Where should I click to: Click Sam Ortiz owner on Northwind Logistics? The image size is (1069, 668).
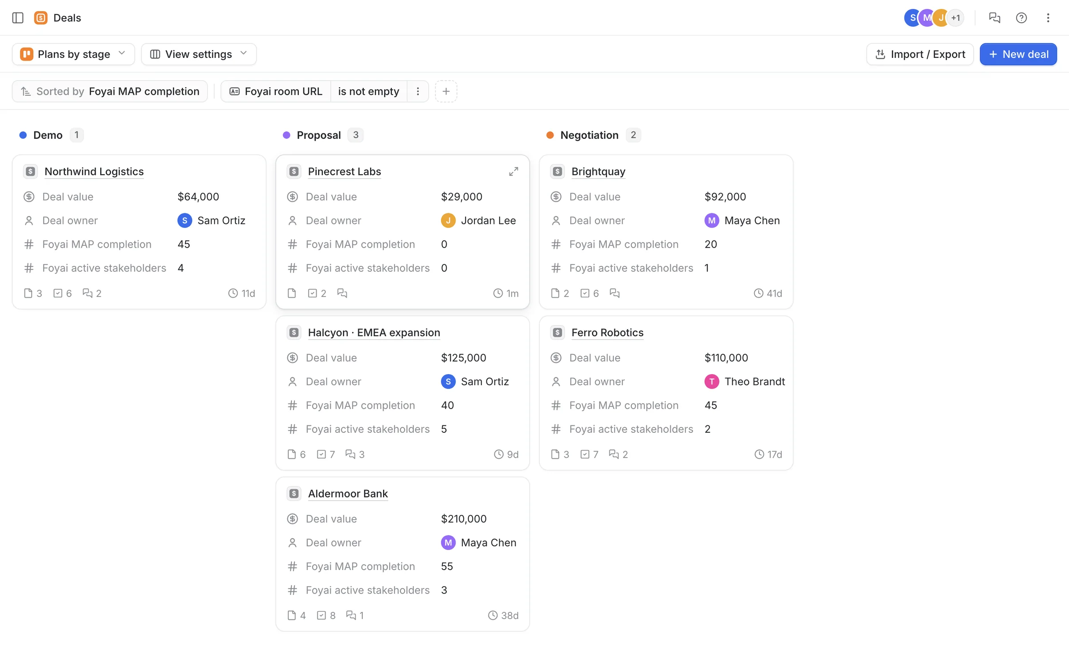[211, 220]
